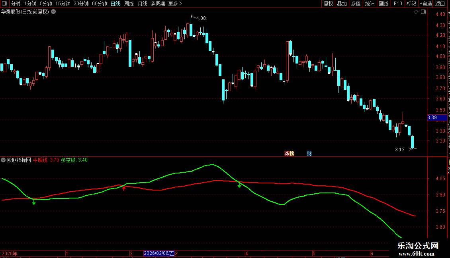This screenshot has height=258, width=450.
Task: Click the diamond icon in chart corner
Action: pyautogui.click(x=416, y=12)
